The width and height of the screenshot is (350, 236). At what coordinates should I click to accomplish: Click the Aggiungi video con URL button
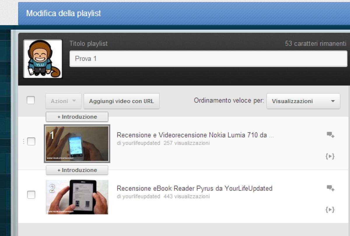pyautogui.click(x=122, y=101)
